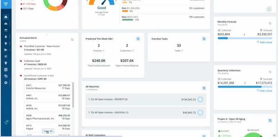Screen dimensions: 278x137
Task: Open the 33 overdue Tasks link
Action: [x=179, y=51]
